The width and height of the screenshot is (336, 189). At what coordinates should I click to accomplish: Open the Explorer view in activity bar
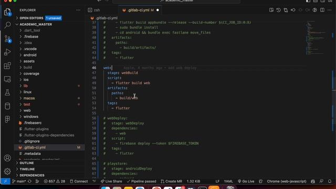pos(7,12)
